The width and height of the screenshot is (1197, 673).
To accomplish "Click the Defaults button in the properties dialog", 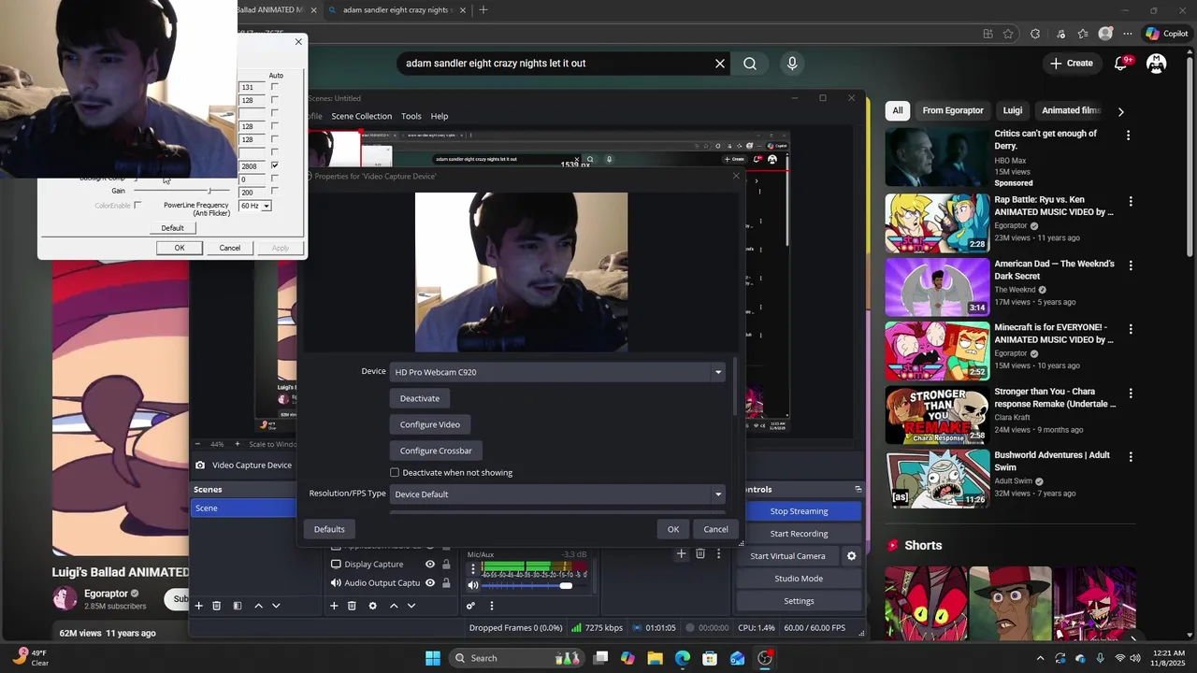I will [329, 529].
